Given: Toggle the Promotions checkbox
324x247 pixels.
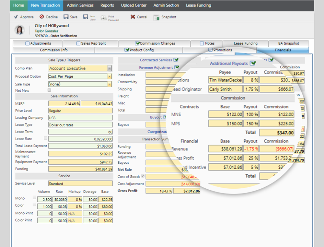Looking at the screenshot, I should click(210, 50).
